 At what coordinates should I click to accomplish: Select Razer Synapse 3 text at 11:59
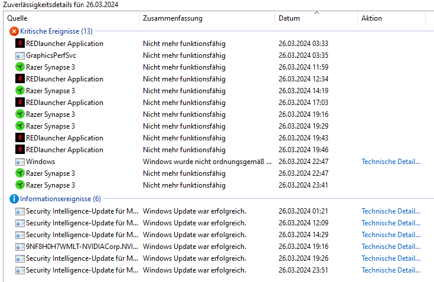pos(50,67)
